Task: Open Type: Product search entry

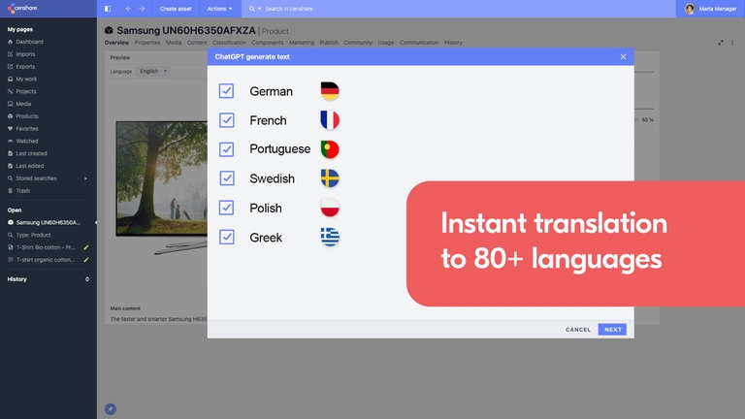Action: 33,235
